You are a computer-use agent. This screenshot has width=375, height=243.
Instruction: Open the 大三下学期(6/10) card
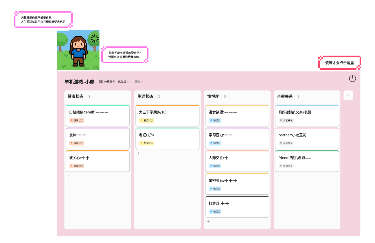[167, 115]
